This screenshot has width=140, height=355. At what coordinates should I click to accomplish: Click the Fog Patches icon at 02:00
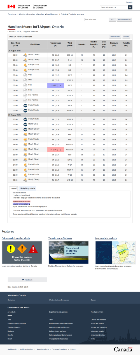pyautogui.click(x=25, y=100)
